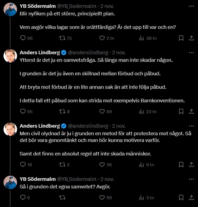Reply to the tweet with 95 replies

coord(23,111)
